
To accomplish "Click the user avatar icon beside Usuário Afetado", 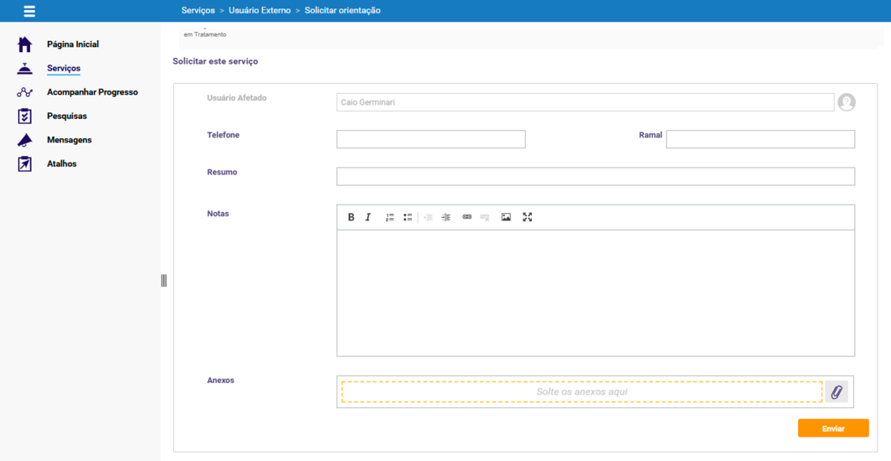I will [x=846, y=102].
